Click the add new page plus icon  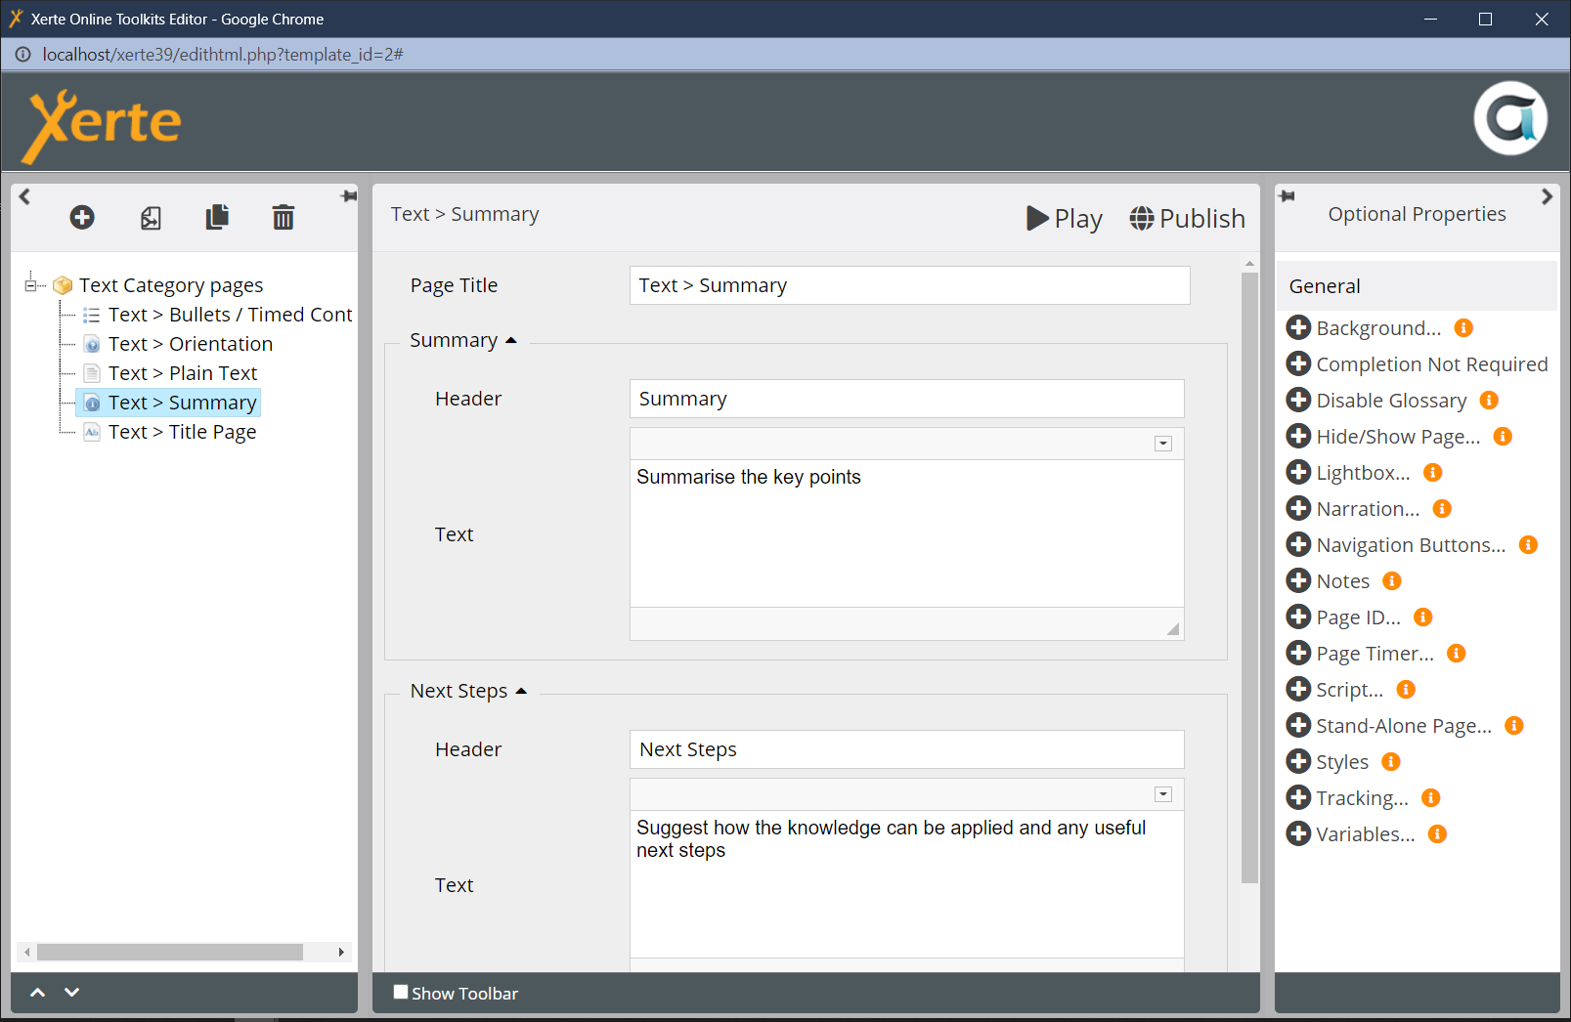click(82, 217)
